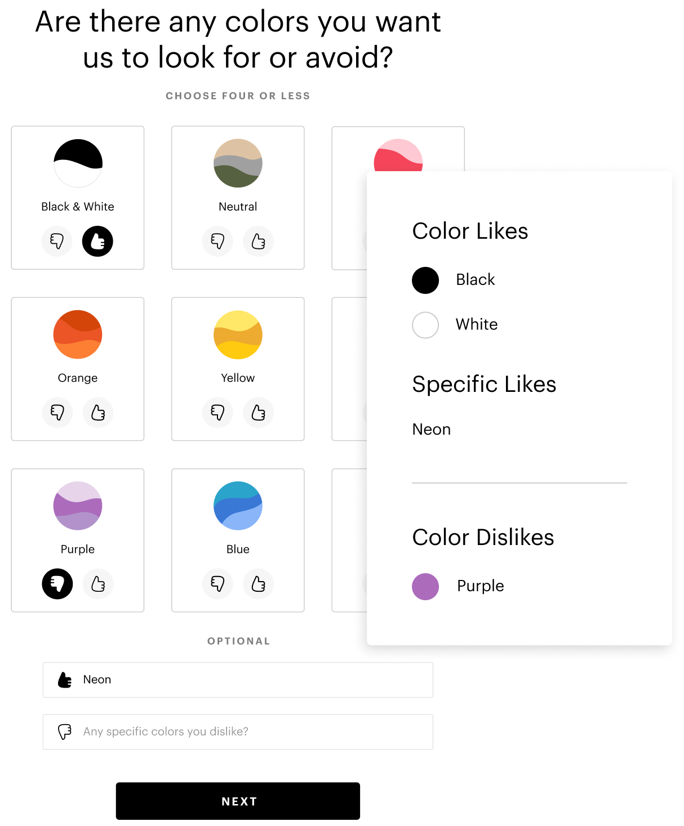Click the Neon liked-color input field
Image resolution: width=684 pixels, height=826 pixels.
[x=237, y=680]
